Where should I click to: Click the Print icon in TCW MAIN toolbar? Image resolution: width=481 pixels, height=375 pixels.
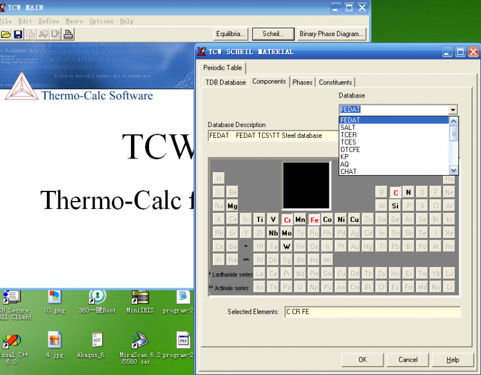click(68, 34)
